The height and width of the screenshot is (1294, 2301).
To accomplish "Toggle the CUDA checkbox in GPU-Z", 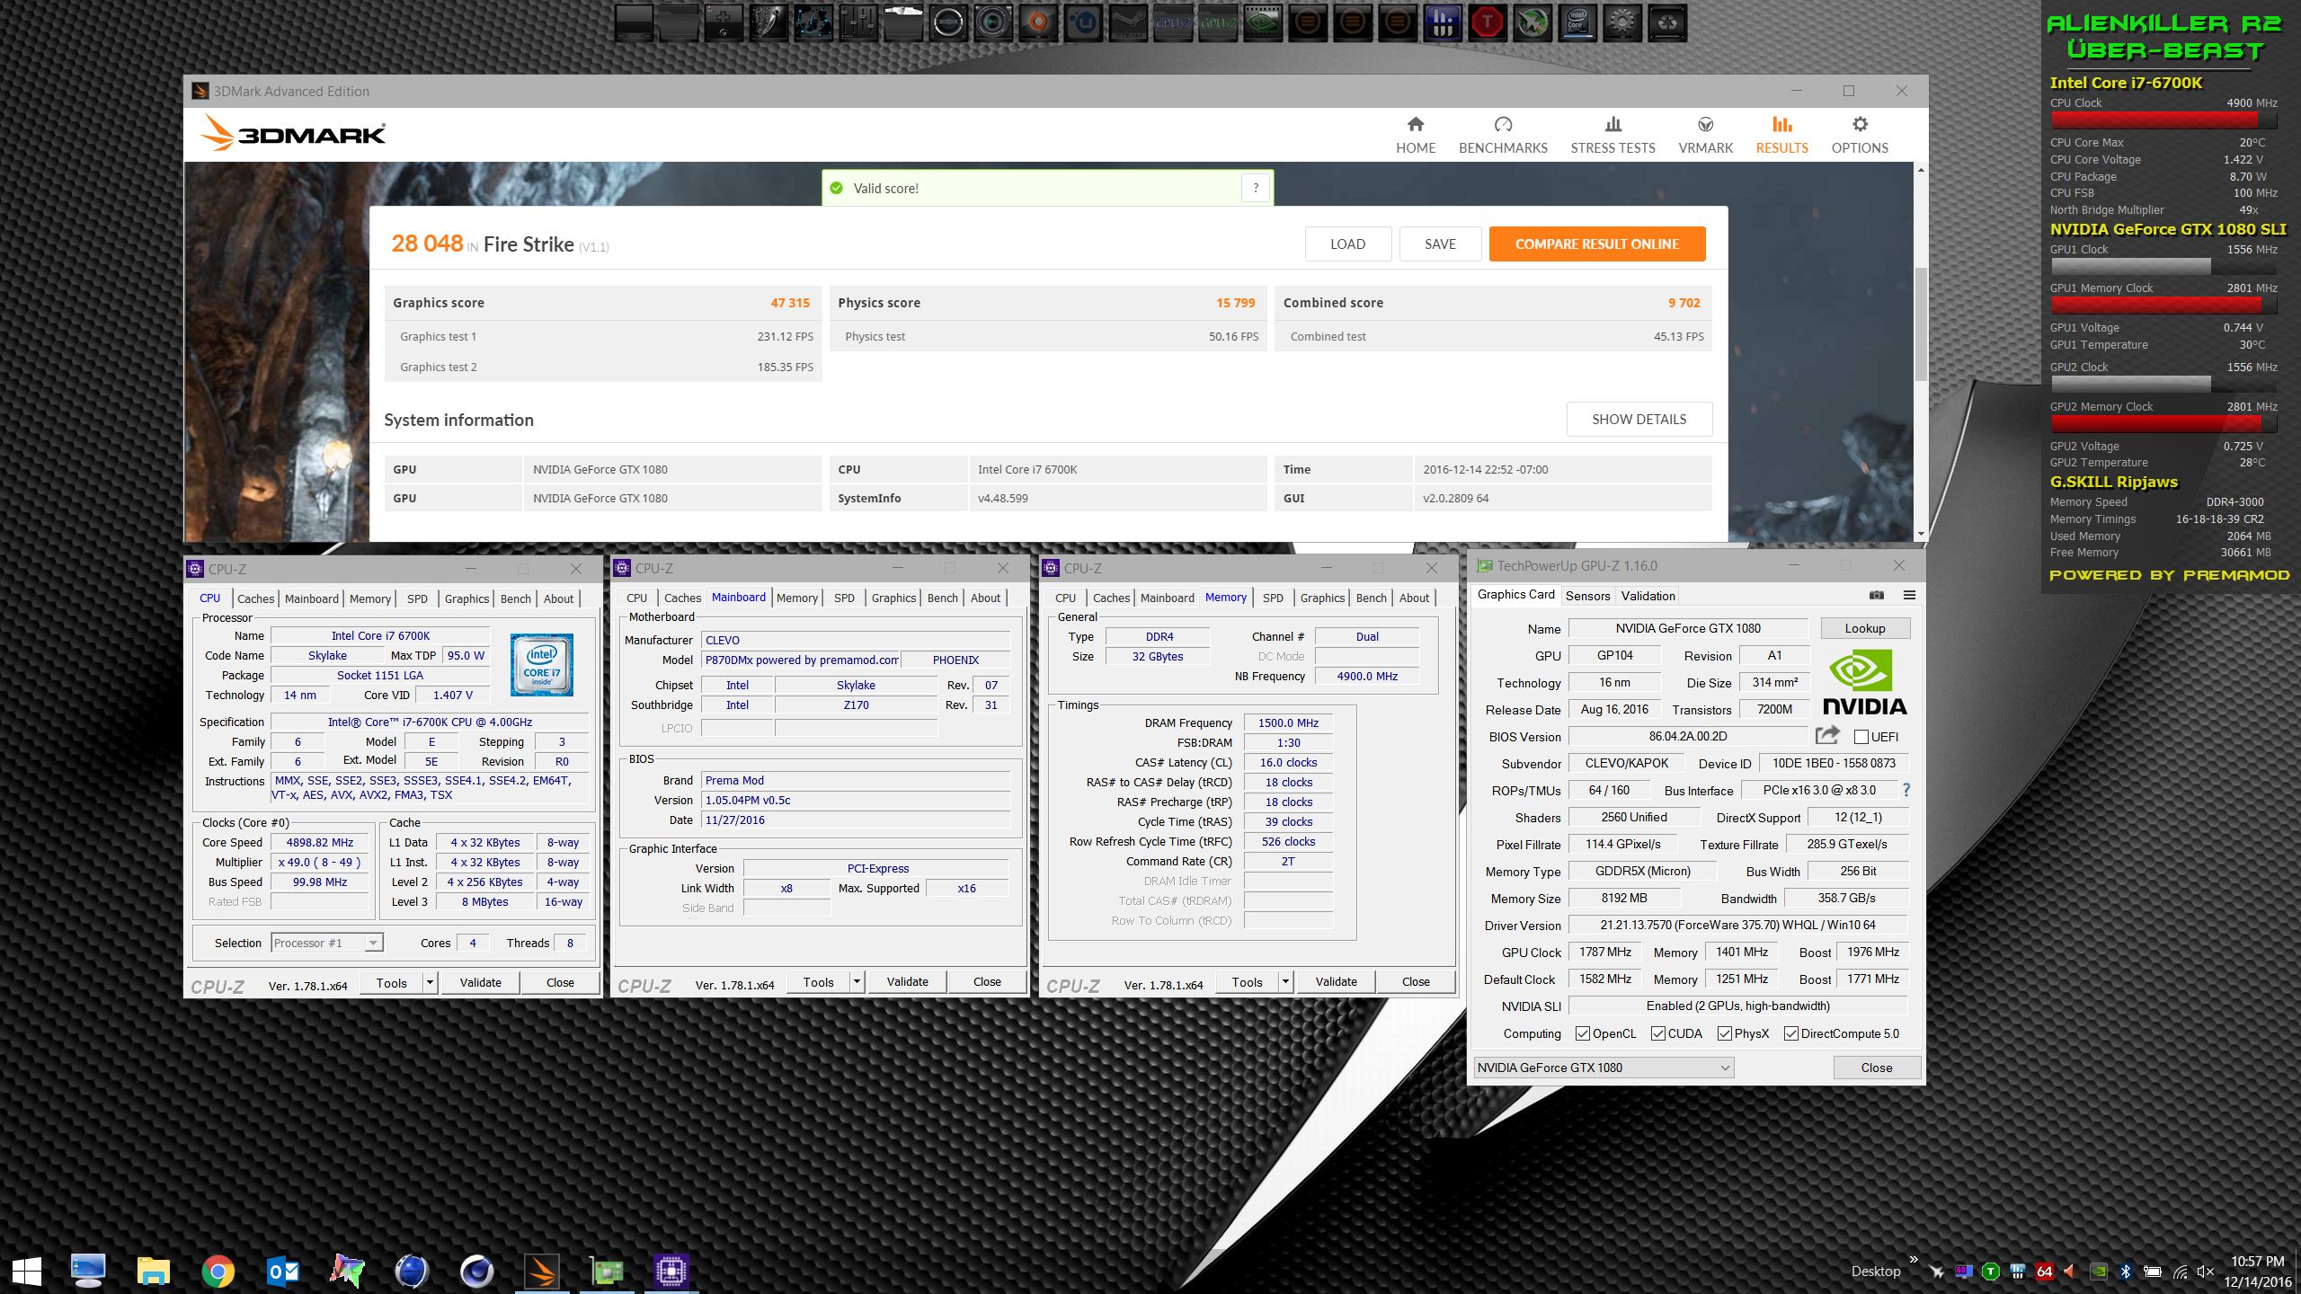I will (x=1658, y=1033).
